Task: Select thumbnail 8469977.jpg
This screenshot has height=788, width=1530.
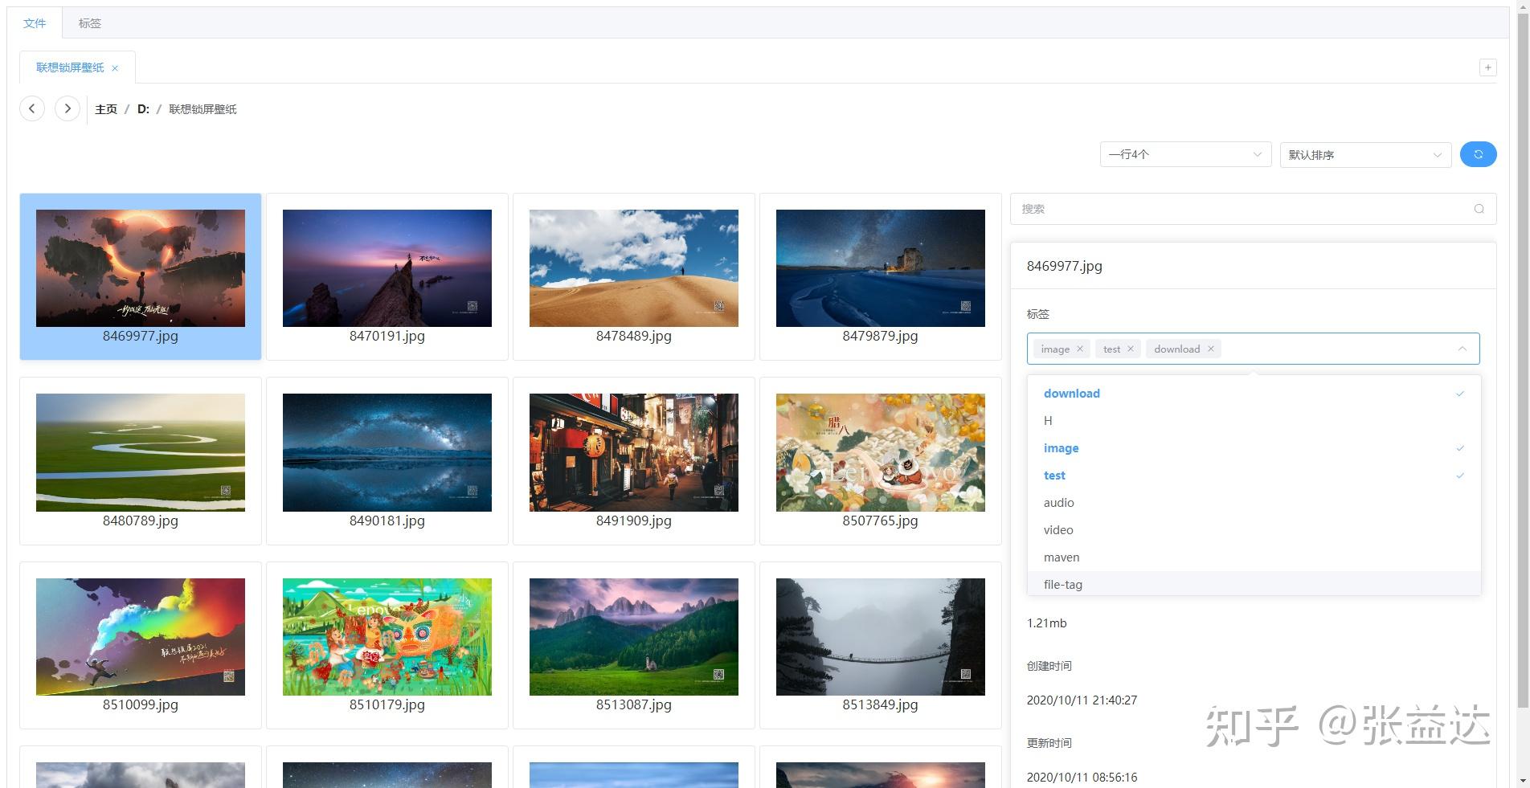Action: tap(141, 276)
